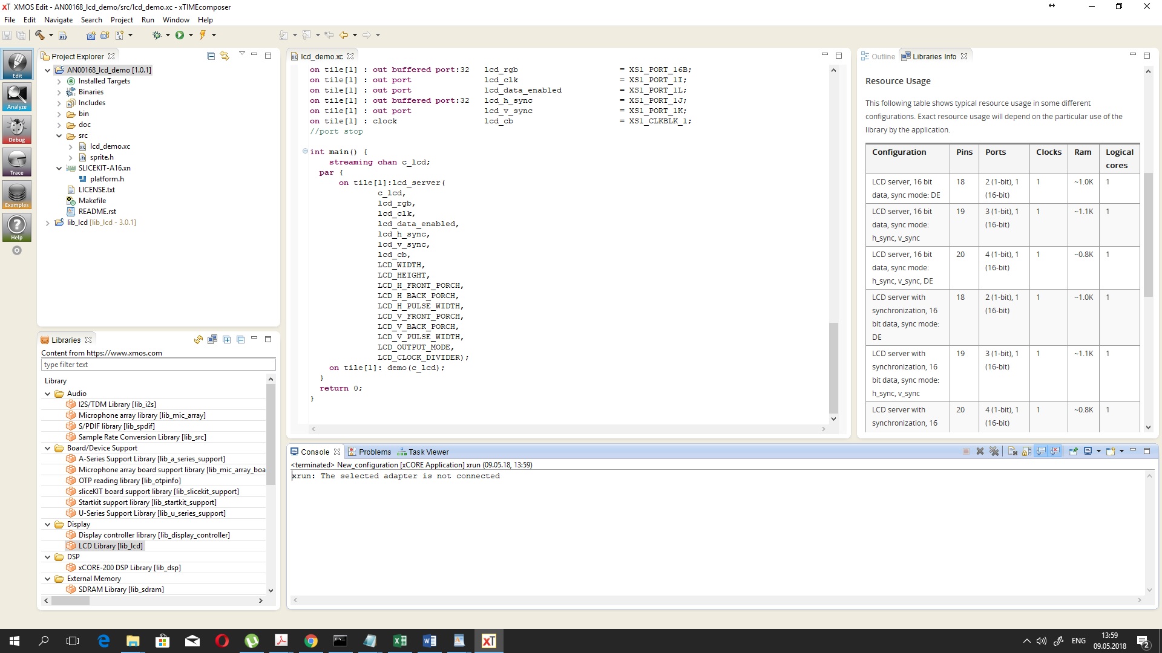Switch to the Problems tab
1162x653 pixels.
click(370, 452)
